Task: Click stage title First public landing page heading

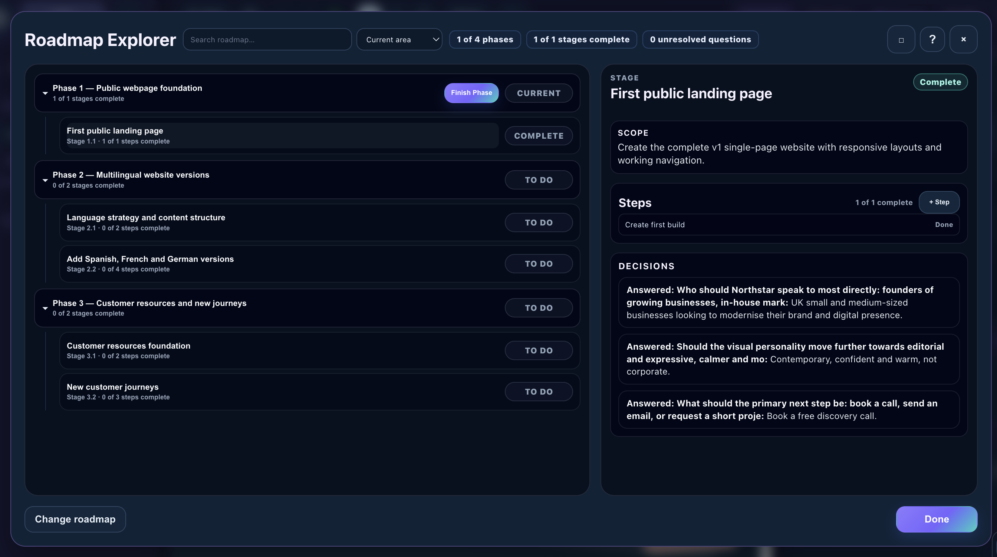Action: click(691, 94)
